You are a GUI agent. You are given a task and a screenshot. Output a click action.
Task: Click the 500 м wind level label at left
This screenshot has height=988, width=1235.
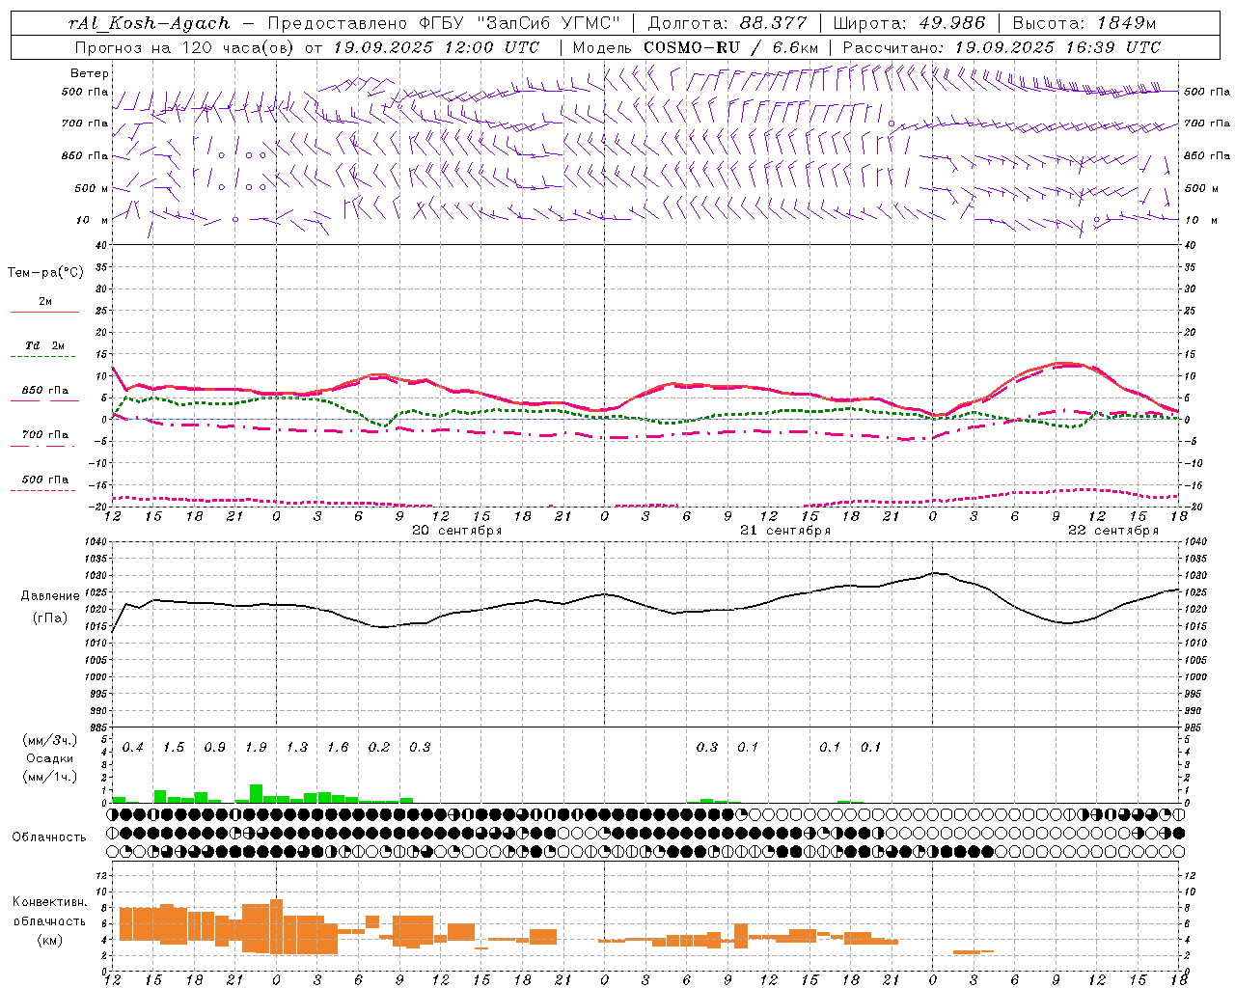[92, 188]
